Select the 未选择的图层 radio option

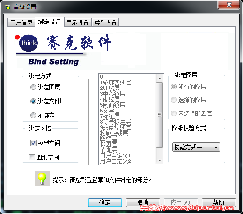pos(191,113)
